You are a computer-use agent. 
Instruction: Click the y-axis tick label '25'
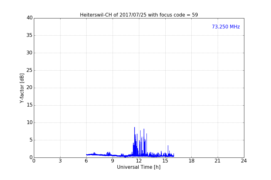tap(29, 70)
